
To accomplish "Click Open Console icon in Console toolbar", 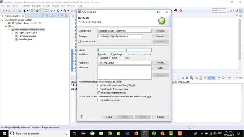I will click(x=230, y=78).
